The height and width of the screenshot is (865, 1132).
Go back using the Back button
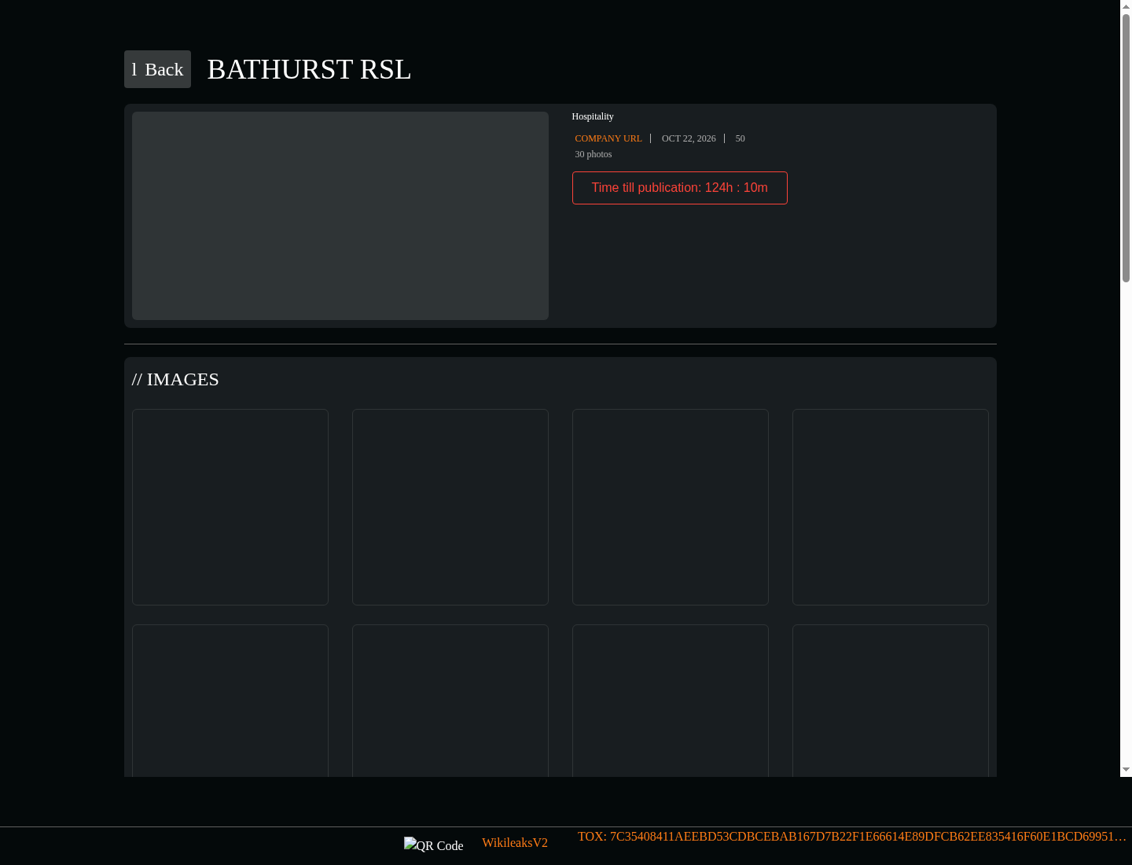click(157, 69)
